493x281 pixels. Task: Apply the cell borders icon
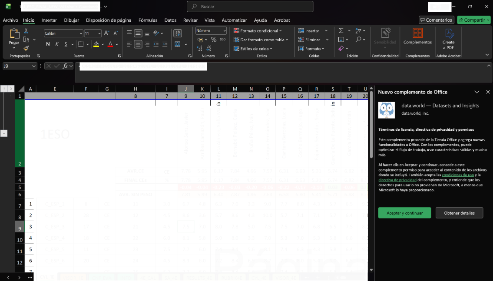click(x=81, y=44)
